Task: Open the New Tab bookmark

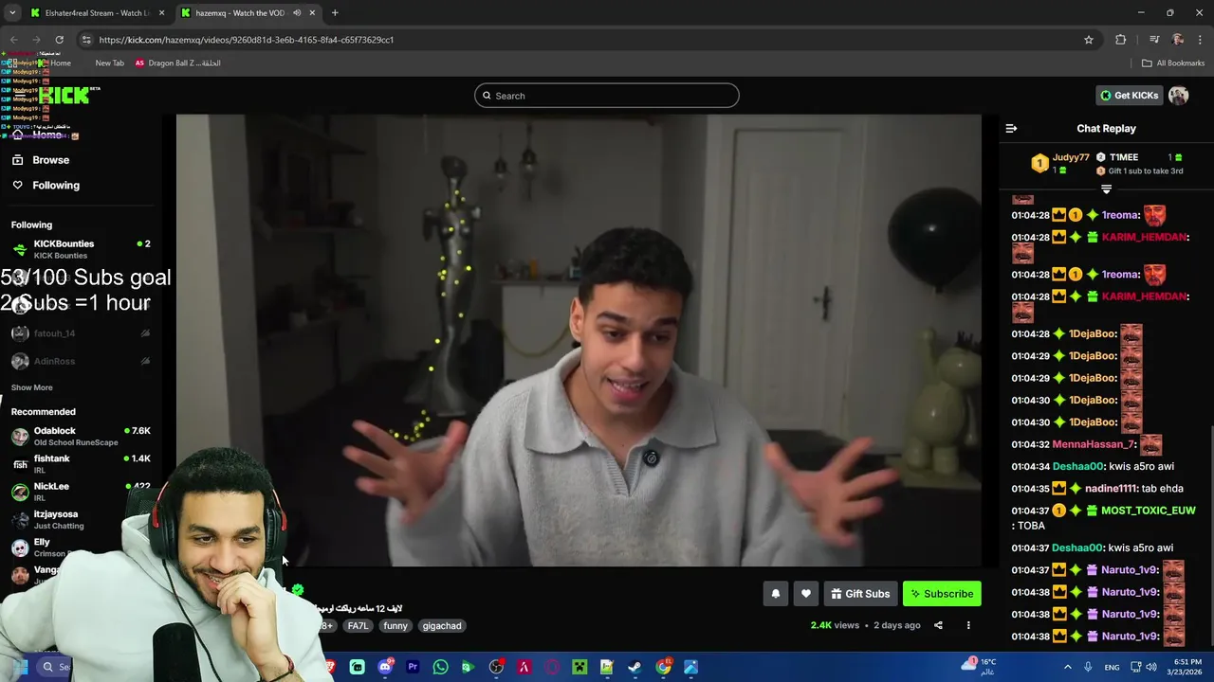Action: pos(109,63)
